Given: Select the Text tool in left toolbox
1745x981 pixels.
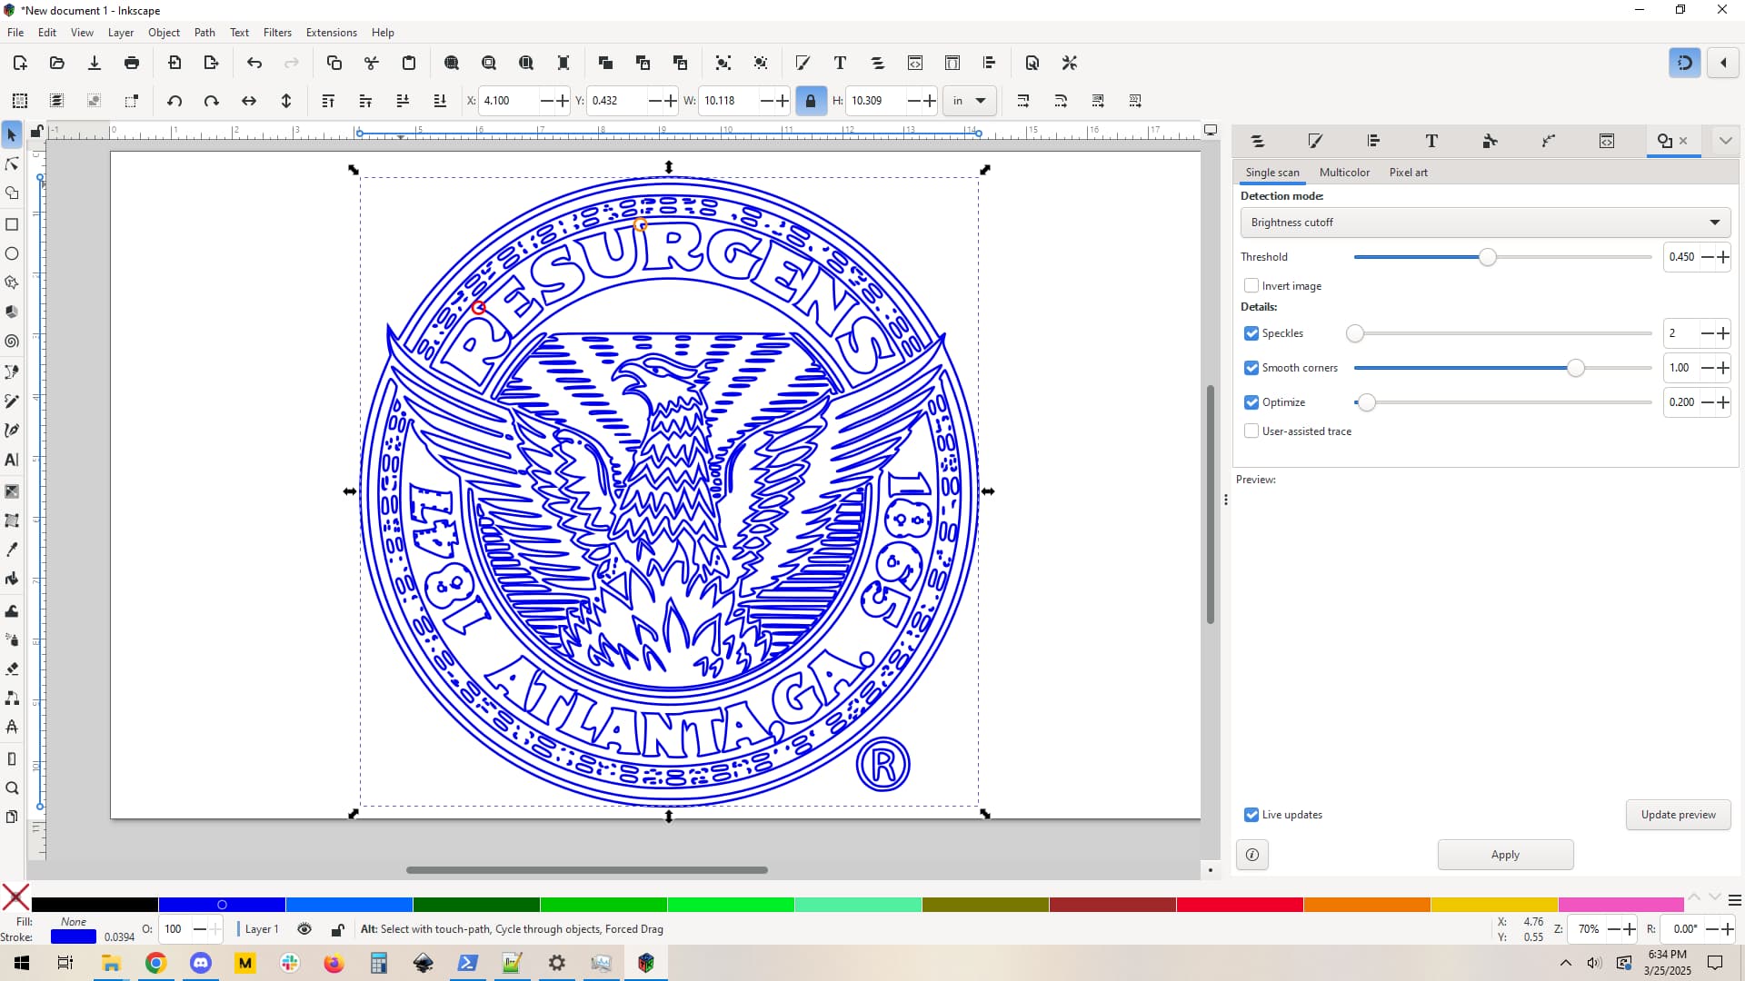Looking at the screenshot, I should [12, 460].
